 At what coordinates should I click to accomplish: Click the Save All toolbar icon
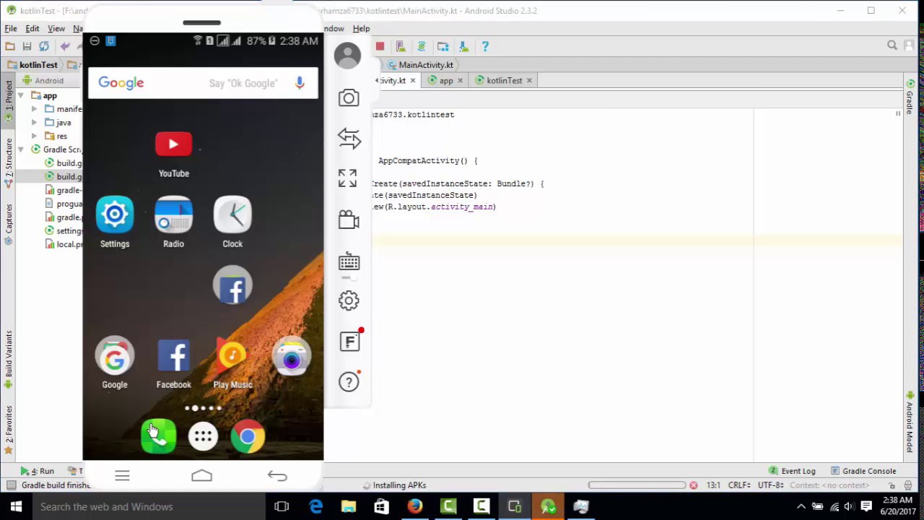(27, 46)
